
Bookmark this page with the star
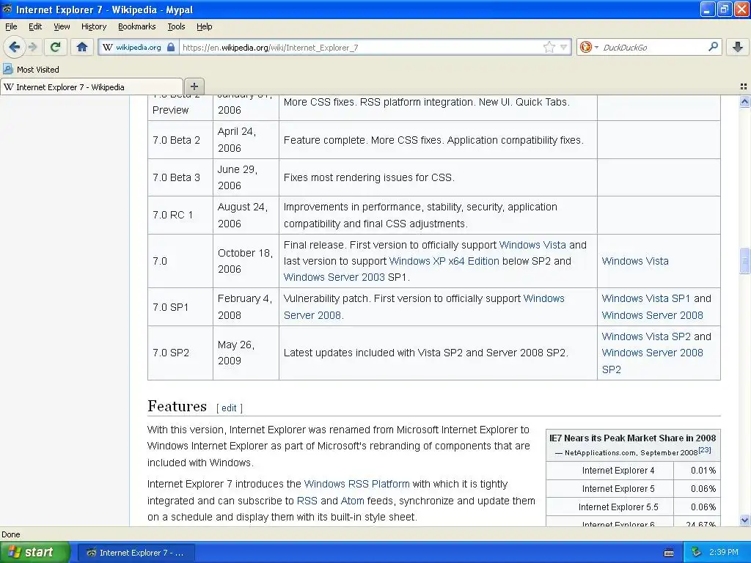coord(549,47)
